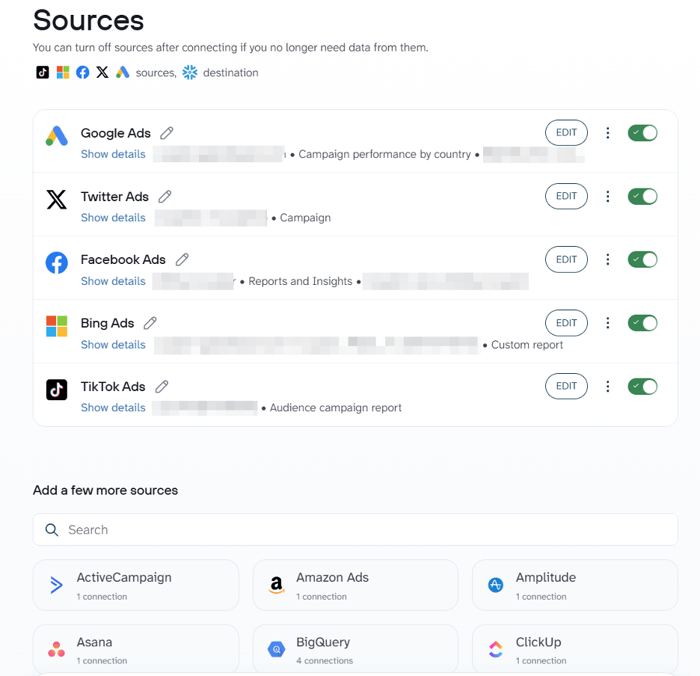The image size is (700, 676).
Task: Switch off the TikTok Ads source
Action: (x=642, y=387)
